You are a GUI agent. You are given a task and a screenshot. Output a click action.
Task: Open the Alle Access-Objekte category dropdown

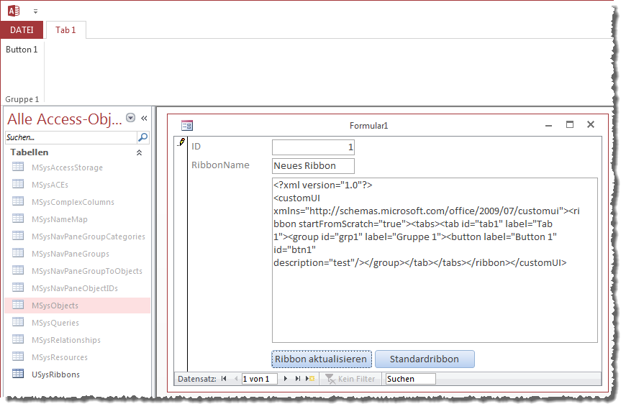(x=130, y=119)
